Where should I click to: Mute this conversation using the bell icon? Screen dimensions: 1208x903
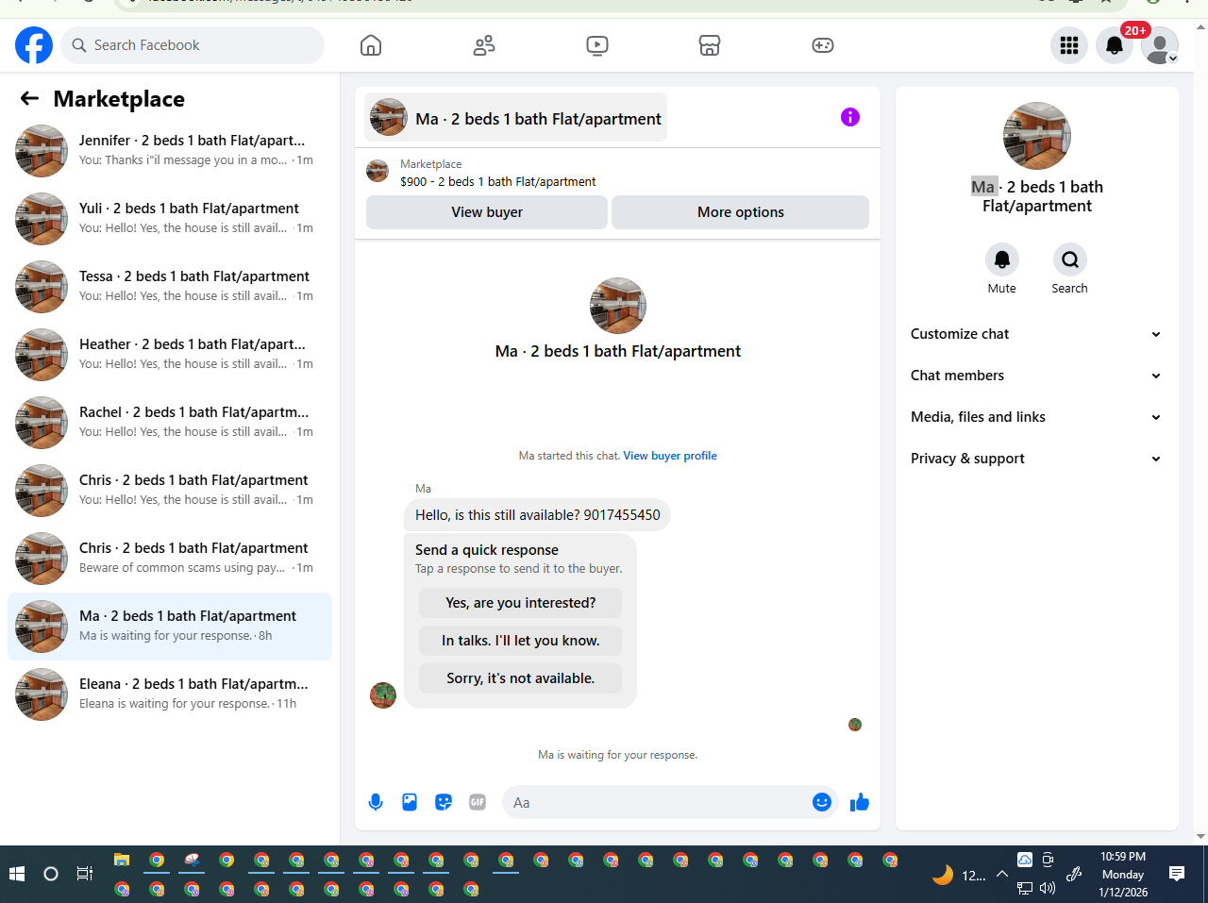point(1002,259)
